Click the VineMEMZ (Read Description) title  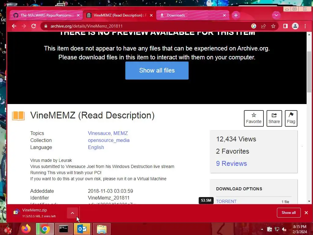tap(92, 115)
